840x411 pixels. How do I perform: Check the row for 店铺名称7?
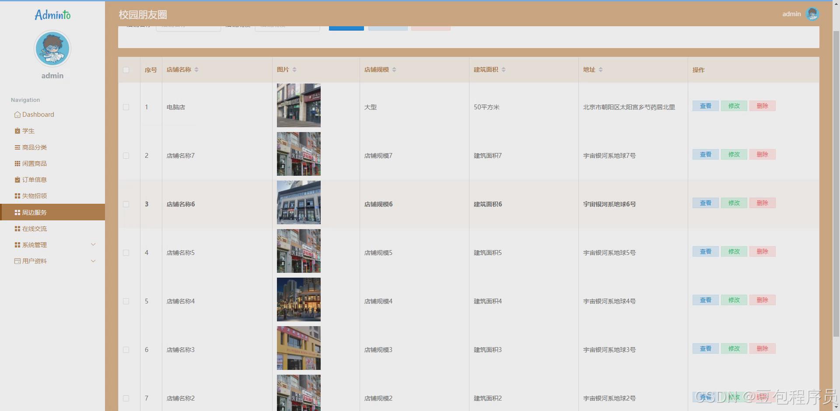126,156
